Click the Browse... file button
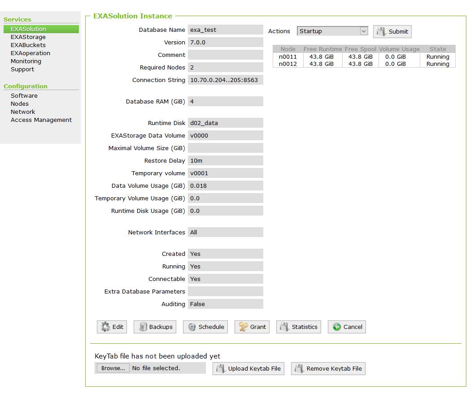 coord(113,368)
